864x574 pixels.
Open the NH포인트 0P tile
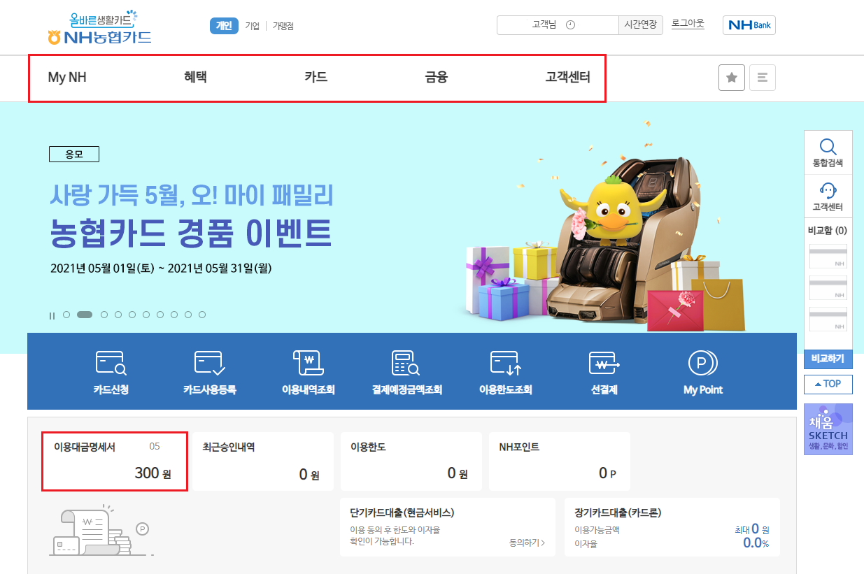click(x=560, y=461)
